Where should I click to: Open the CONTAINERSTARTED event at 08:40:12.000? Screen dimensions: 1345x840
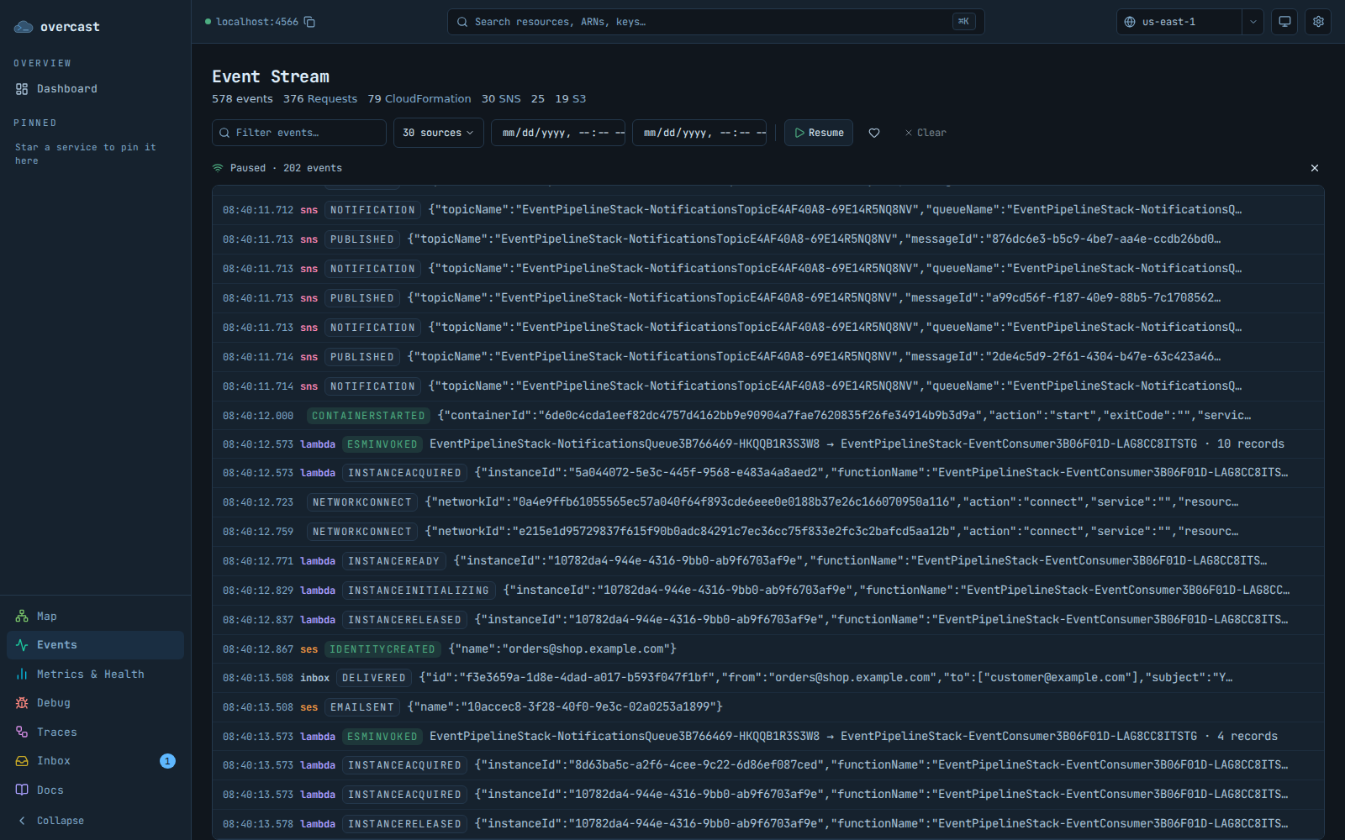point(767,416)
